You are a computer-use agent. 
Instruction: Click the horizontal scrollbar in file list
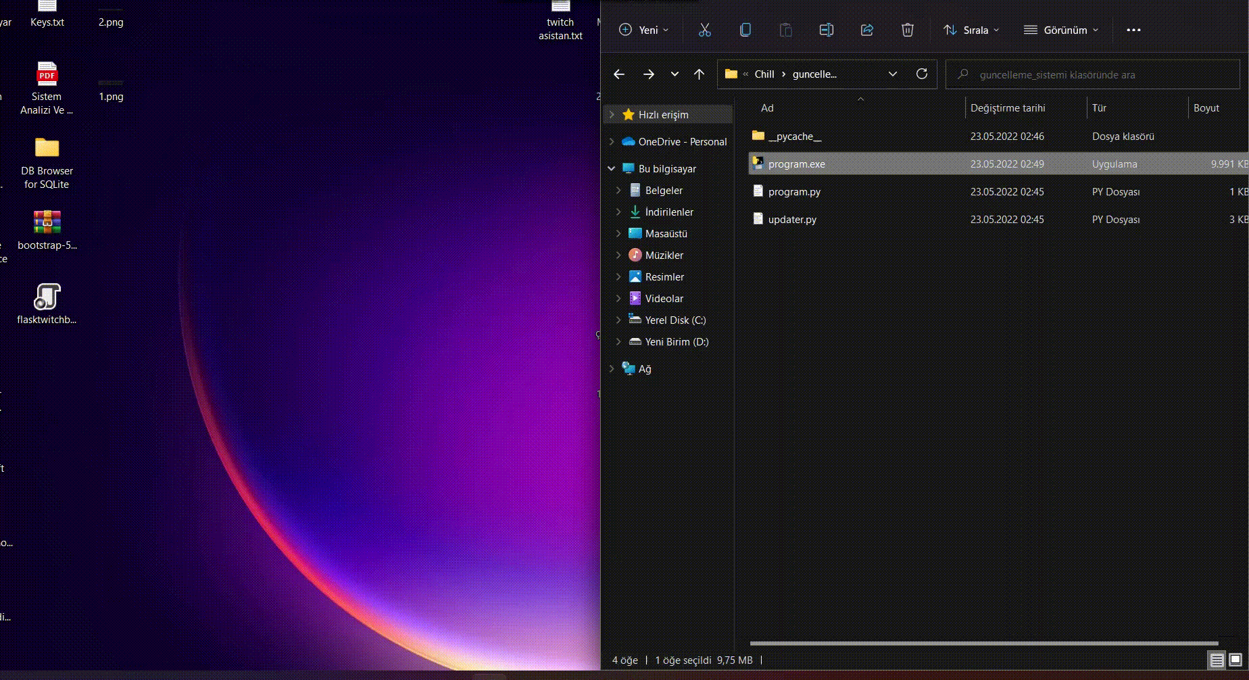pyautogui.click(x=983, y=643)
